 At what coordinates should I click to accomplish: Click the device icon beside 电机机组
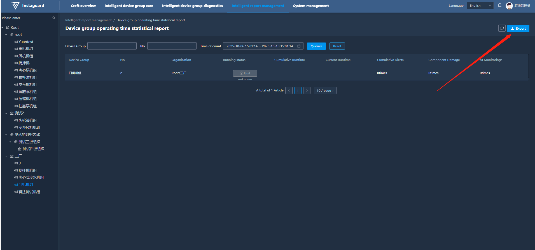(16, 49)
